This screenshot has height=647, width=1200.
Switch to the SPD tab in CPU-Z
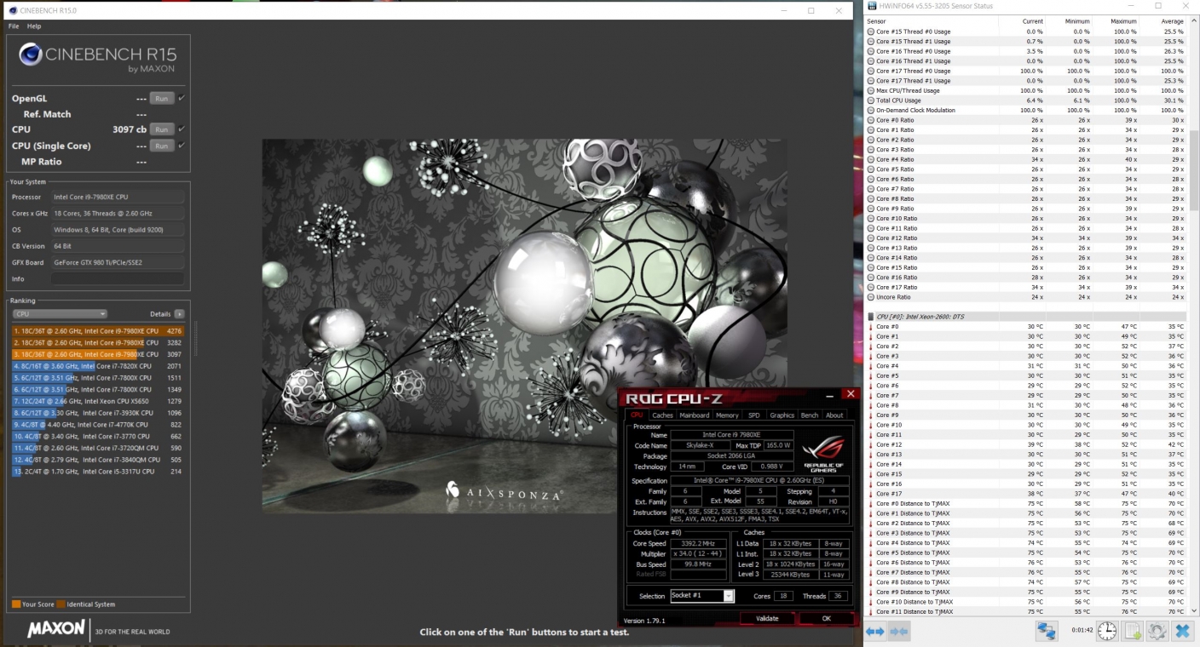(754, 415)
